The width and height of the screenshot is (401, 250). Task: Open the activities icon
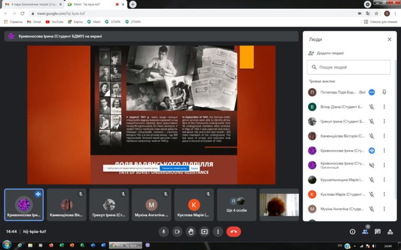pyautogui.click(x=390, y=232)
